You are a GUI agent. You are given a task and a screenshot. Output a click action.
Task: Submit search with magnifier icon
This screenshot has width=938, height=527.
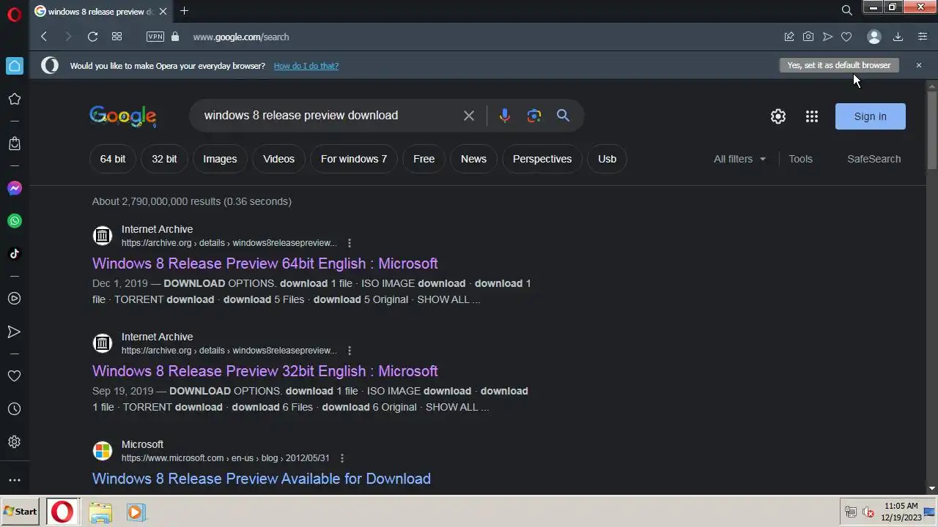coord(563,116)
